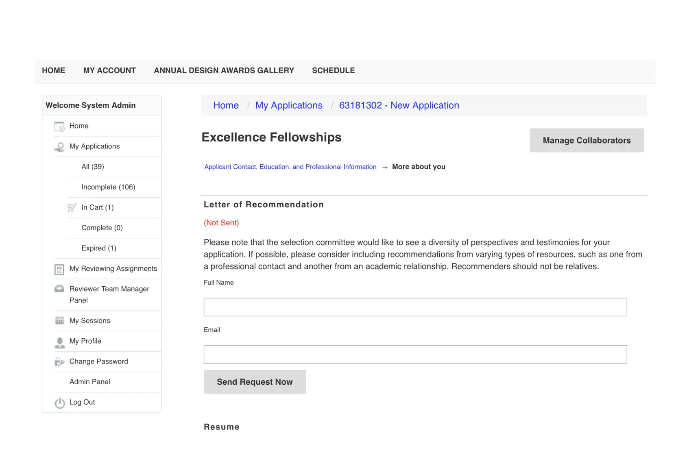Click the Change Password key icon
The image size is (689, 453).
[x=59, y=362]
